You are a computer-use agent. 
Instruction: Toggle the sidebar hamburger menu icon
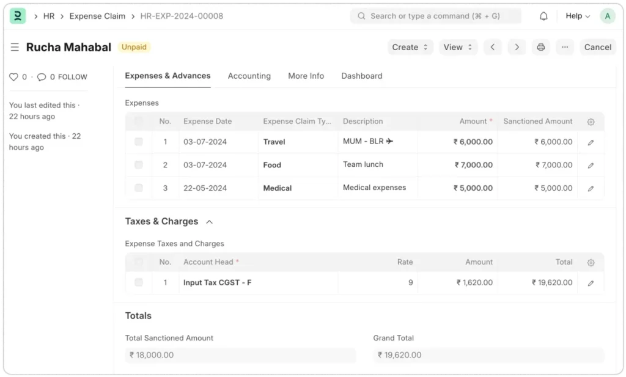click(x=15, y=47)
